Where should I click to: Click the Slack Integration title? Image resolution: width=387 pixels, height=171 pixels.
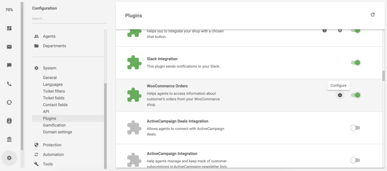(162, 59)
